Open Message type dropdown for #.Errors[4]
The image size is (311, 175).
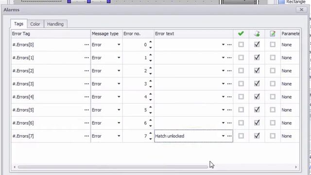click(x=119, y=97)
